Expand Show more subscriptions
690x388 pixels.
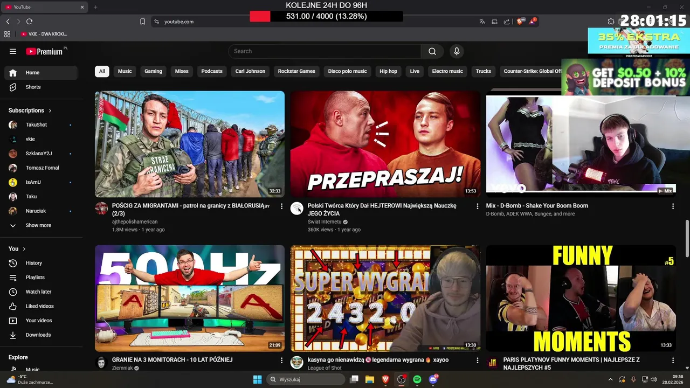41,225
